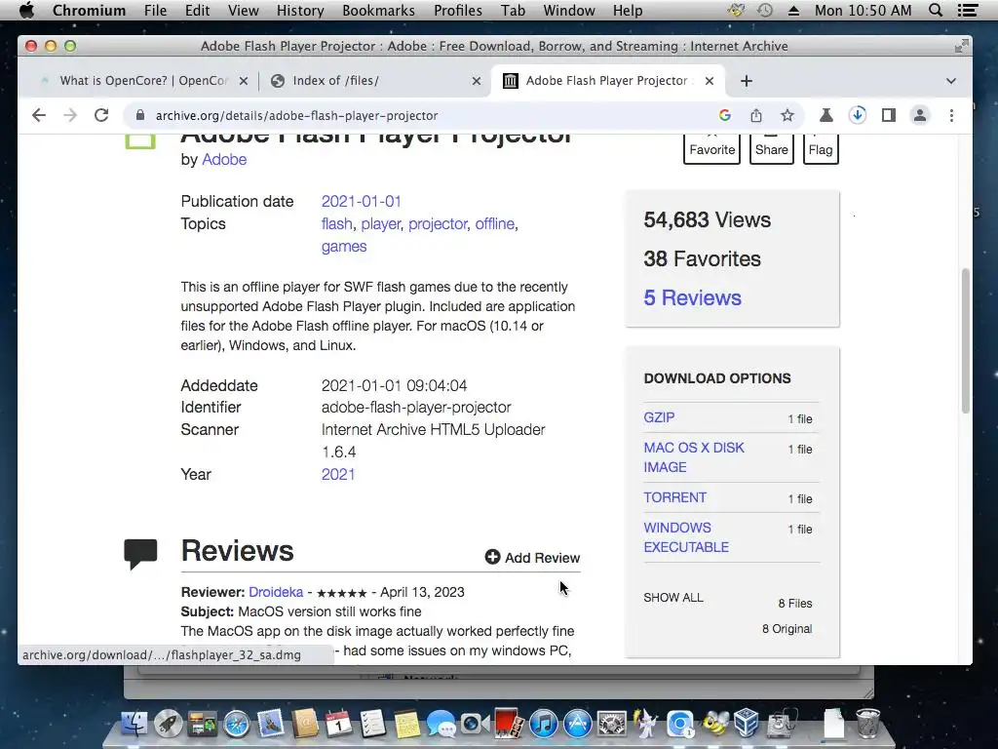Close the Adobe Flash Player Projector tab
Viewport: 998px width, 749px height.
point(710,81)
